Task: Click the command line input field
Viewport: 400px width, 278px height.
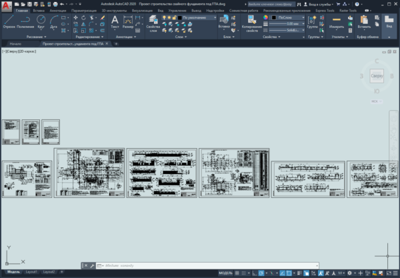Action: [x=210, y=266]
